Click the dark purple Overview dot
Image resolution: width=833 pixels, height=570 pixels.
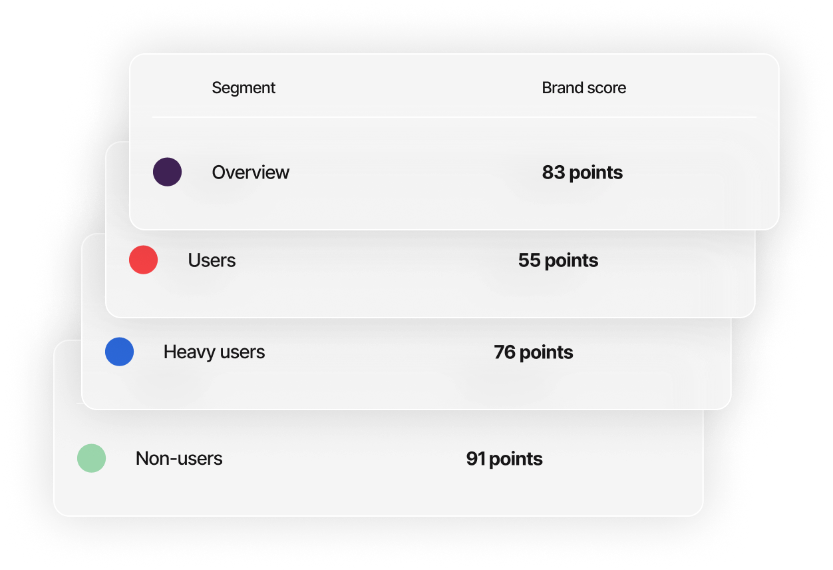click(167, 172)
